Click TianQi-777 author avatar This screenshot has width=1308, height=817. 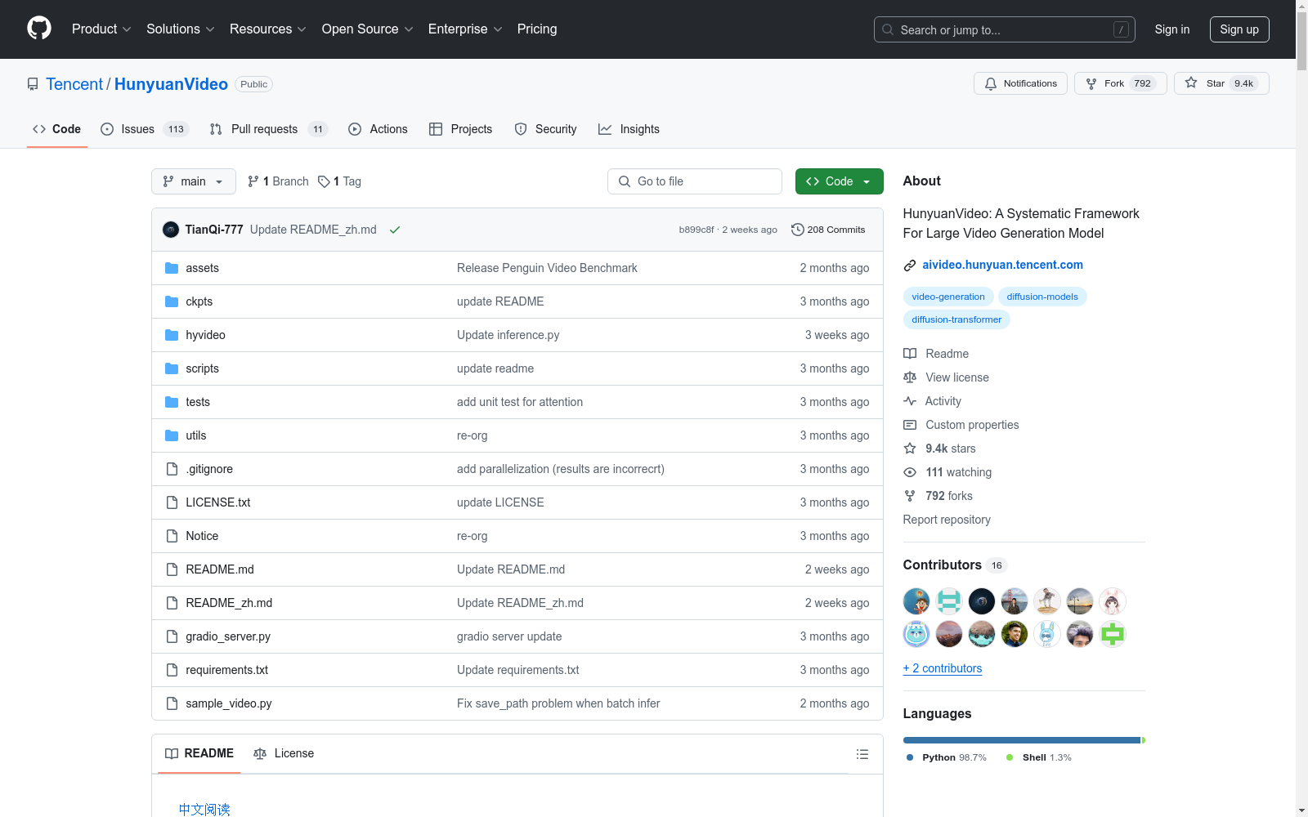(x=171, y=230)
